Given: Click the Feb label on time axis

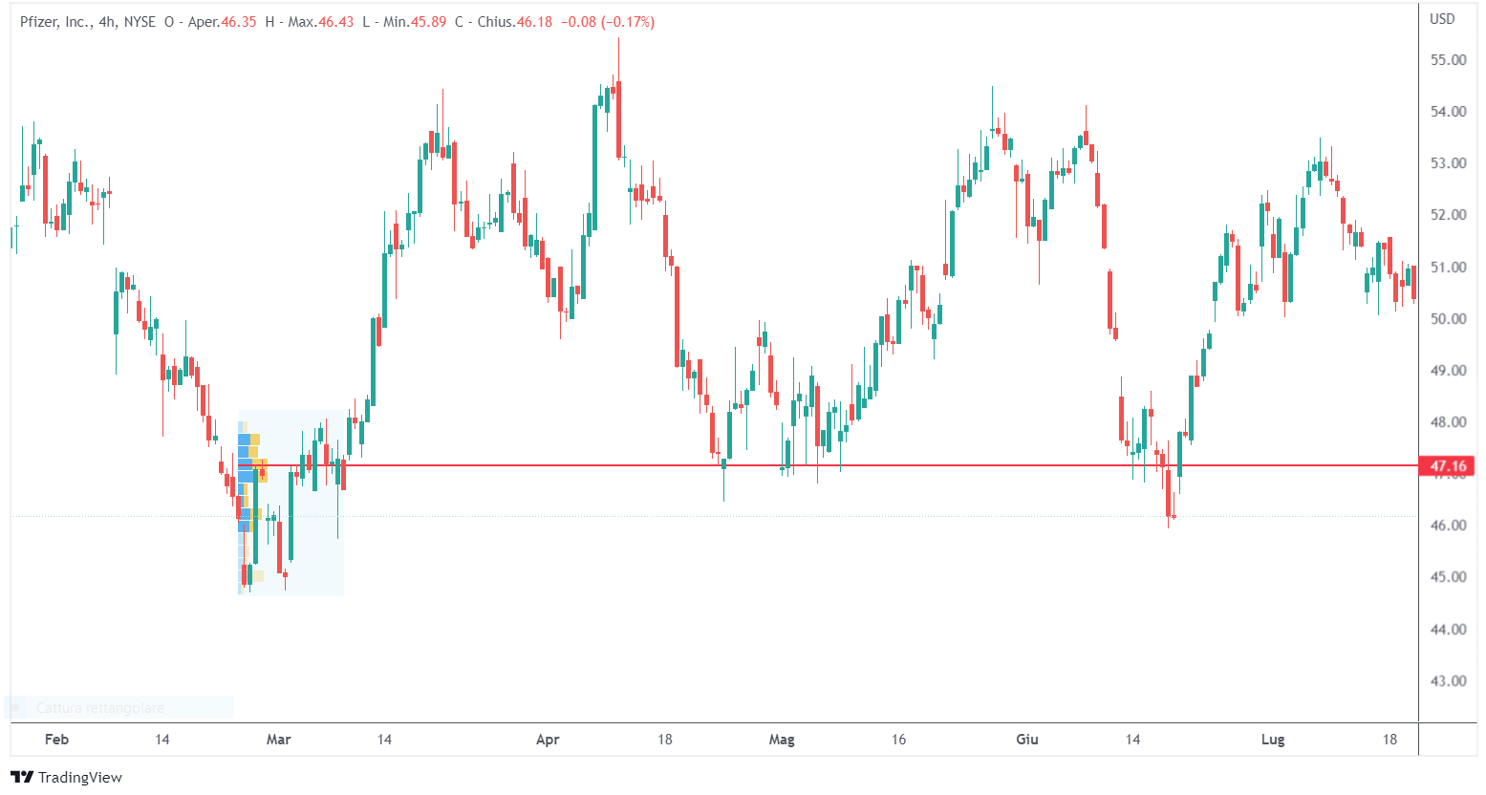Looking at the screenshot, I should tap(56, 740).
